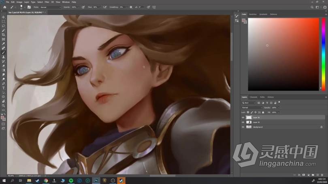328x184 pixels.
Task: Hide Layer 25 visibility eye
Action: [x=243, y=122]
